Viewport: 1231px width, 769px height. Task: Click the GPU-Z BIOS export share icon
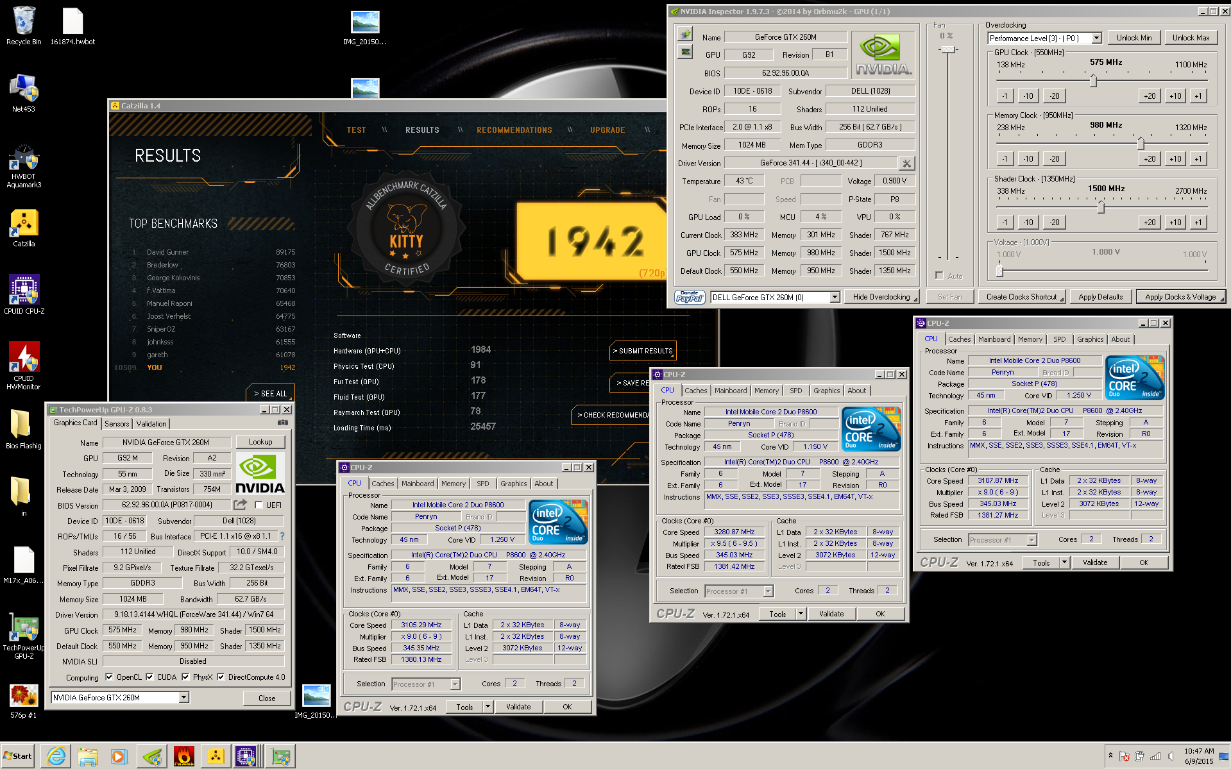[x=241, y=505]
